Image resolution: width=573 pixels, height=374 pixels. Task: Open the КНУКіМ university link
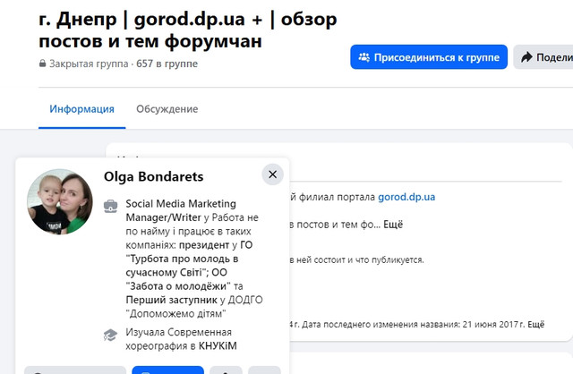tap(218, 346)
